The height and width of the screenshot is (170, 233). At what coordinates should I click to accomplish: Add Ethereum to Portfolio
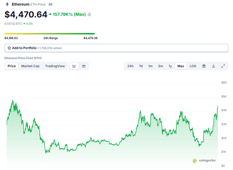tap(116, 48)
